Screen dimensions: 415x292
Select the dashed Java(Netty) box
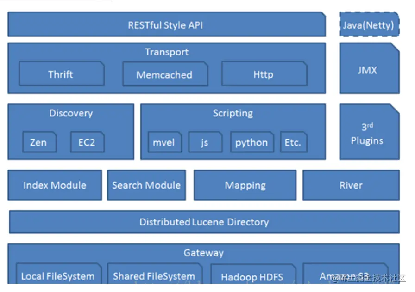point(370,24)
